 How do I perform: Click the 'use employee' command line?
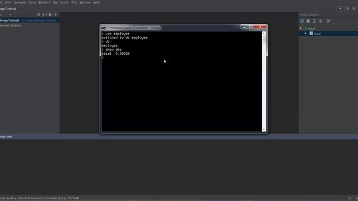116,33
